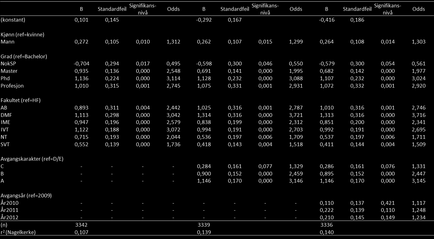
Task: Select the "Mann" row label
Action: pyautogui.click(x=8, y=42)
